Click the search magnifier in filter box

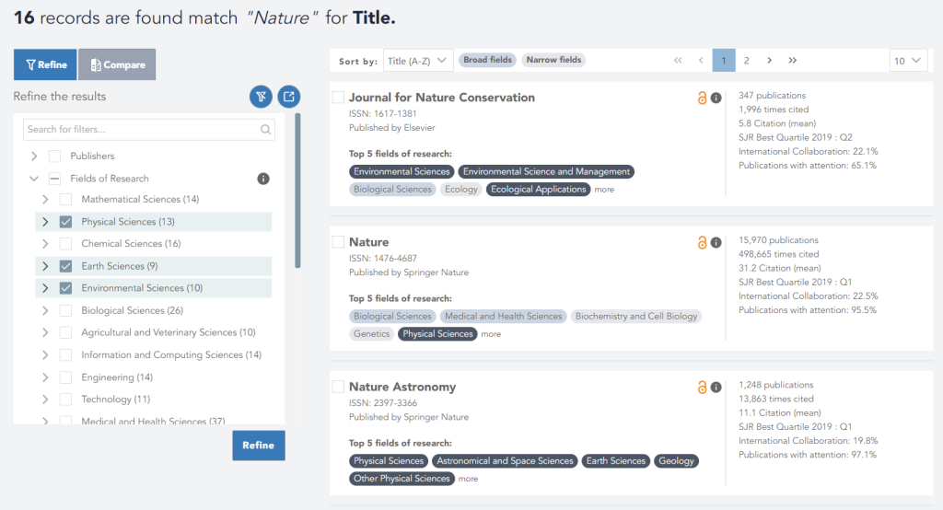point(265,129)
